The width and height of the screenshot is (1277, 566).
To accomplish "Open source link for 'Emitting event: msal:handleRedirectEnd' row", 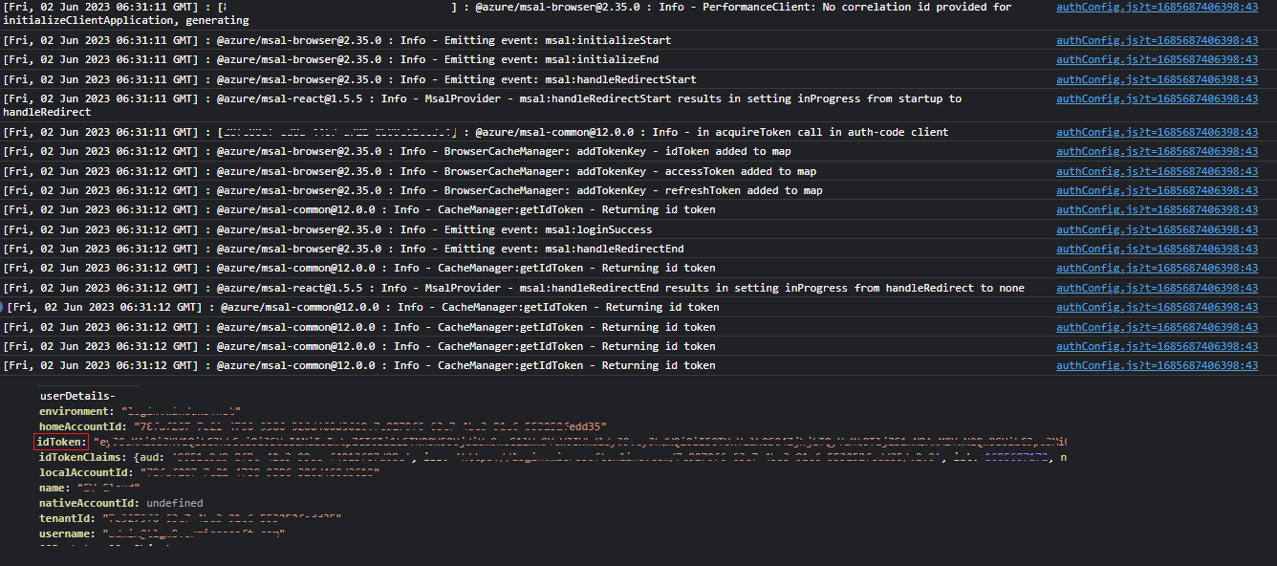I will tap(1157, 249).
